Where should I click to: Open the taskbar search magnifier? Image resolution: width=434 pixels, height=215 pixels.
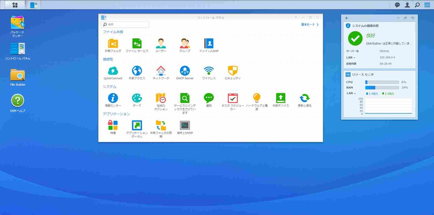click(417, 4)
